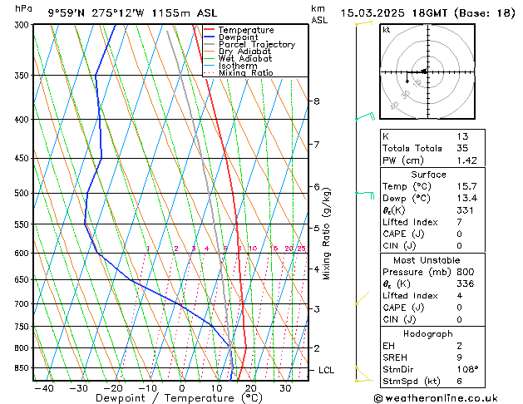The width and height of the screenshot is (523, 404).
Task: Select the Dewpoint legend entry
Action: [238, 37]
